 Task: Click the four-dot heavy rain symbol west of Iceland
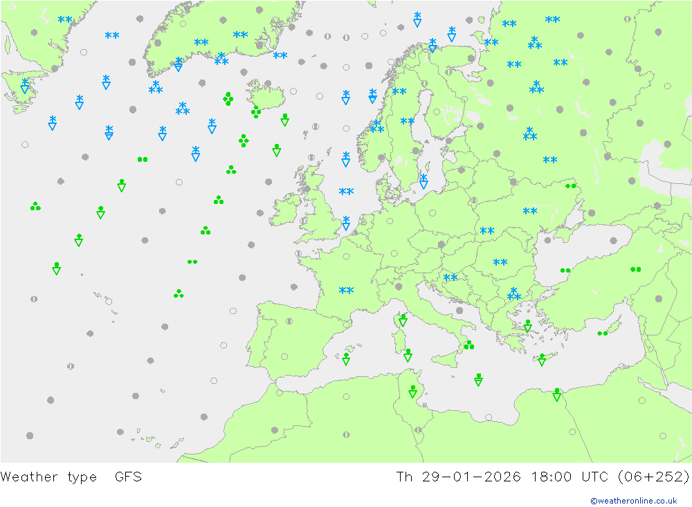click(x=228, y=99)
